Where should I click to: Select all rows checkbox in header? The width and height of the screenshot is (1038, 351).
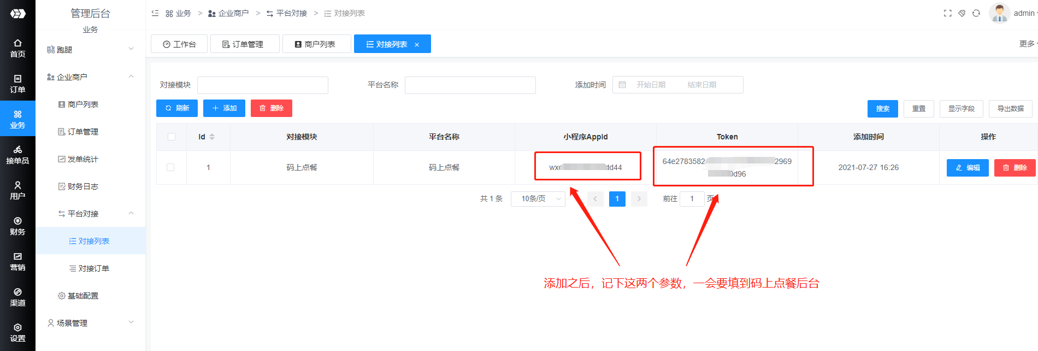click(x=172, y=137)
